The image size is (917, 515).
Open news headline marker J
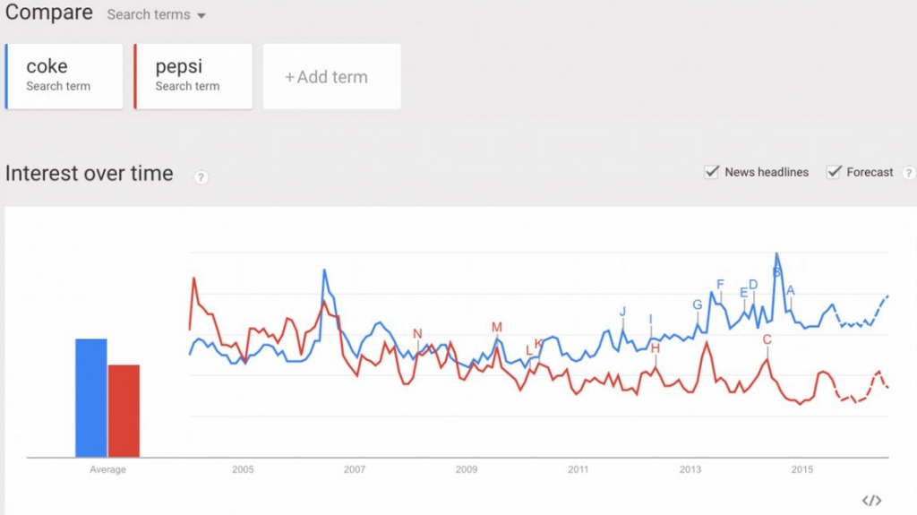[x=623, y=312]
